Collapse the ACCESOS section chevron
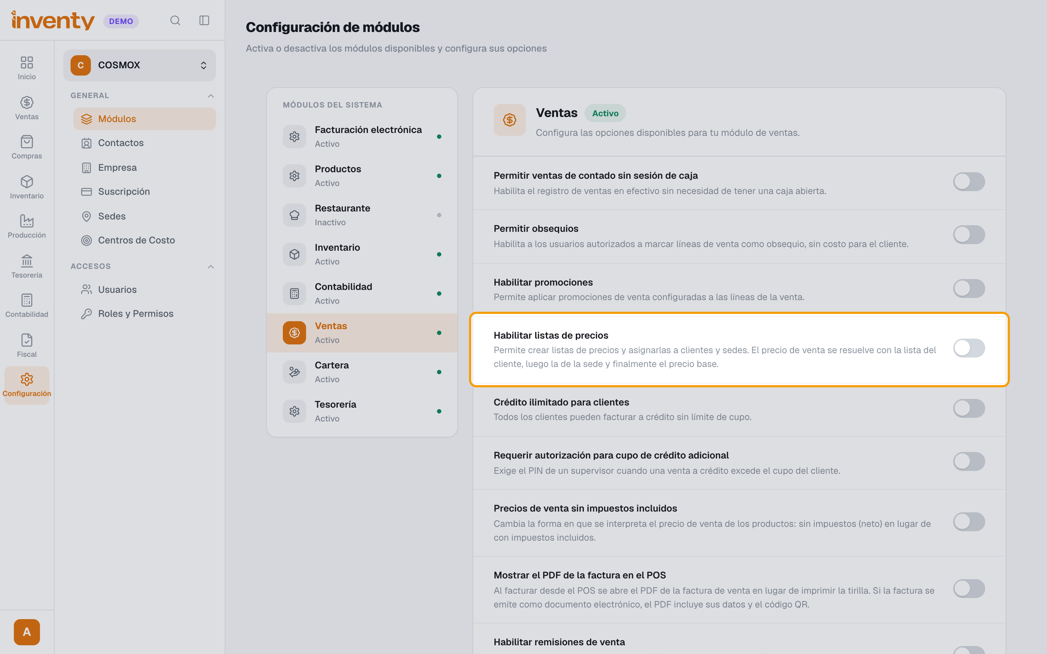The image size is (1047, 654). [x=211, y=266]
